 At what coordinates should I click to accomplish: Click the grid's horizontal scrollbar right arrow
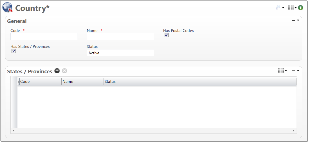tap(293, 131)
